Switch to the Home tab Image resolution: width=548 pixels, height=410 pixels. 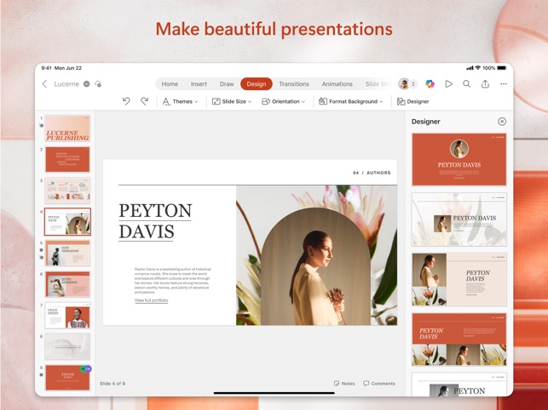click(x=170, y=84)
